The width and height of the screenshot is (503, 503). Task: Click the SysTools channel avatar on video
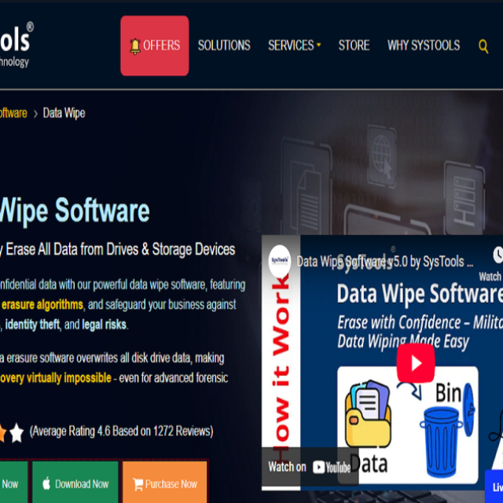280,261
